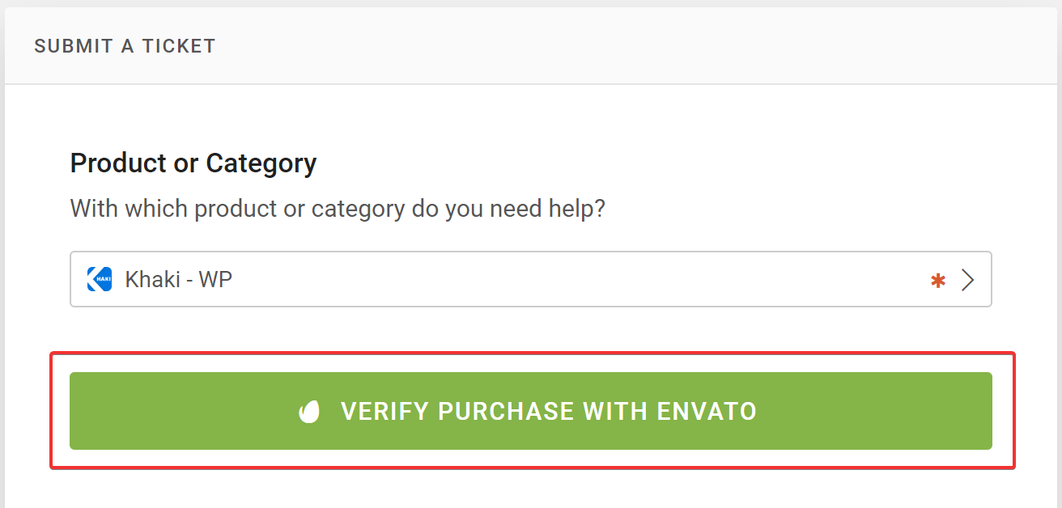Click the red required asterisk icon
This screenshot has width=1062, height=508.
pos(938,281)
